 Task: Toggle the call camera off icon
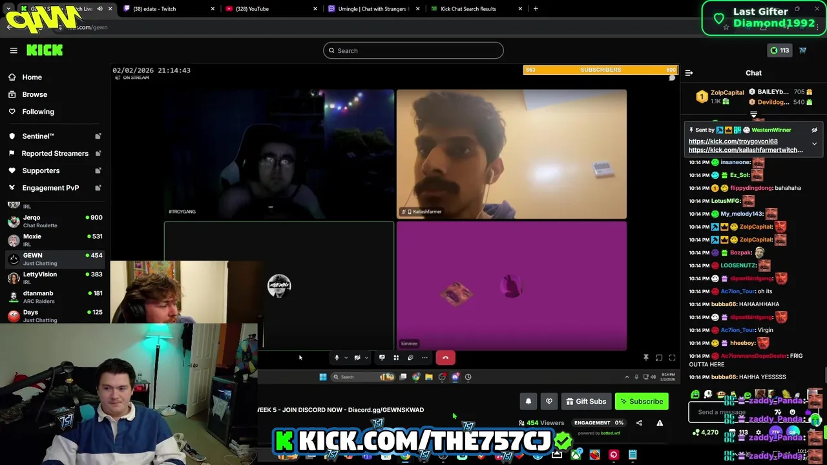[x=357, y=358]
